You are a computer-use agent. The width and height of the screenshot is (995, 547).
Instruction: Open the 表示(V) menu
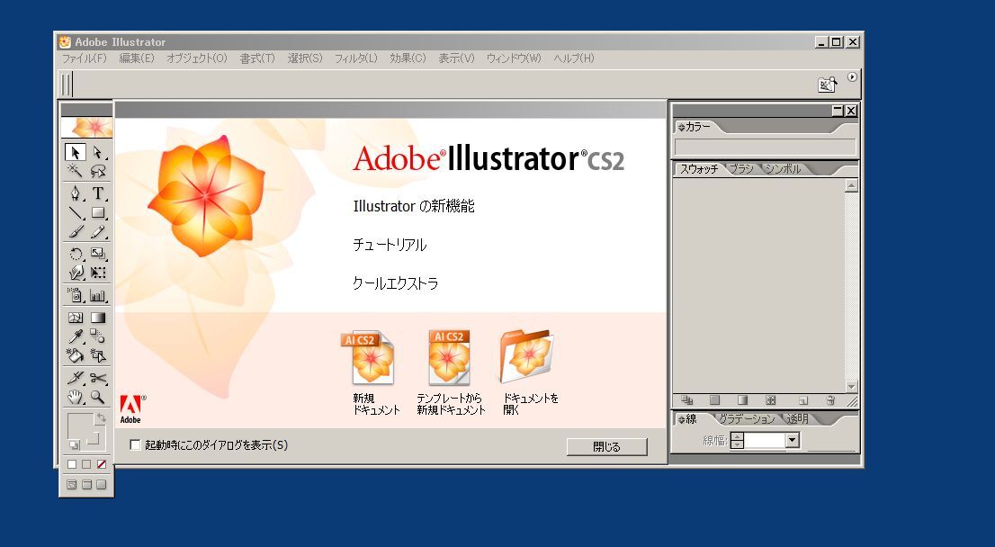tap(456, 58)
